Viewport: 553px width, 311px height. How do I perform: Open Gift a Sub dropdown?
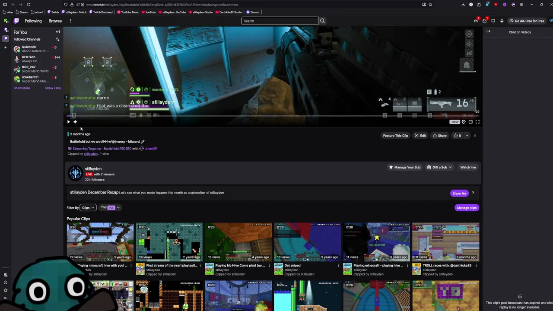(439, 167)
